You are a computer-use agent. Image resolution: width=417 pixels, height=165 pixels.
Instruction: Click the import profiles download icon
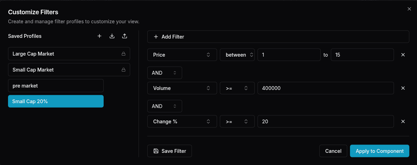tap(112, 36)
